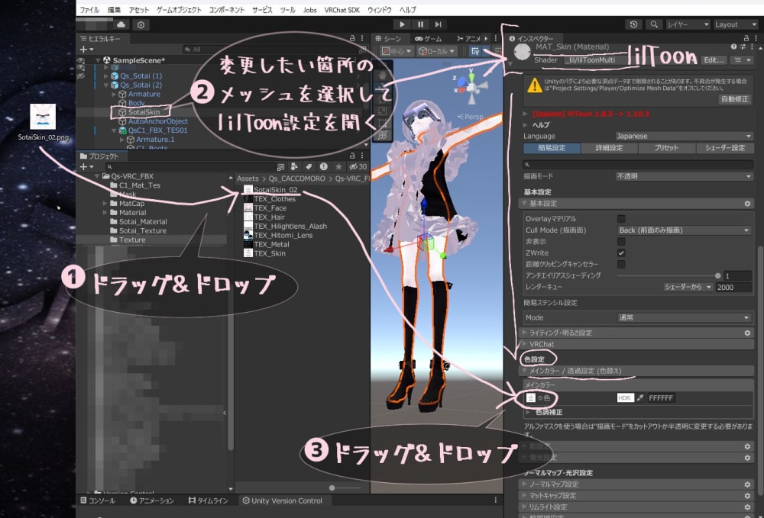Open the レンダーキュー dropdown シェーダーから
Viewport: 764px width, 518px height.
coord(688,287)
